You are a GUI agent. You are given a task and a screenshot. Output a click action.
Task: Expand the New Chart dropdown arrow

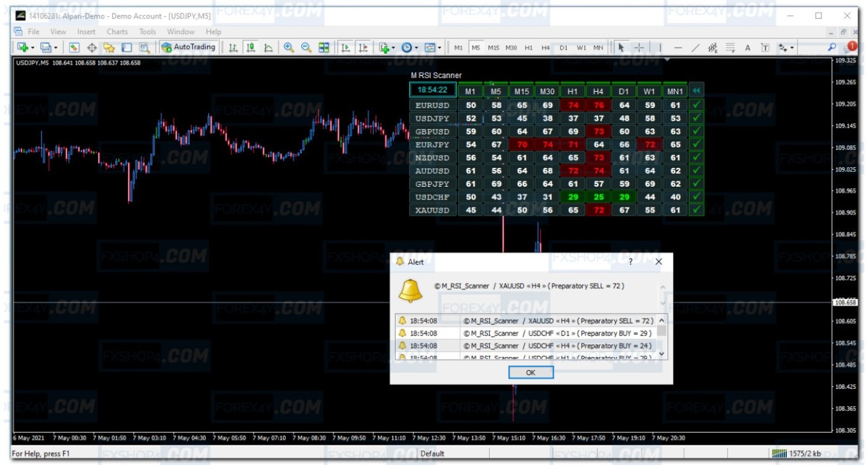pyautogui.click(x=32, y=48)
